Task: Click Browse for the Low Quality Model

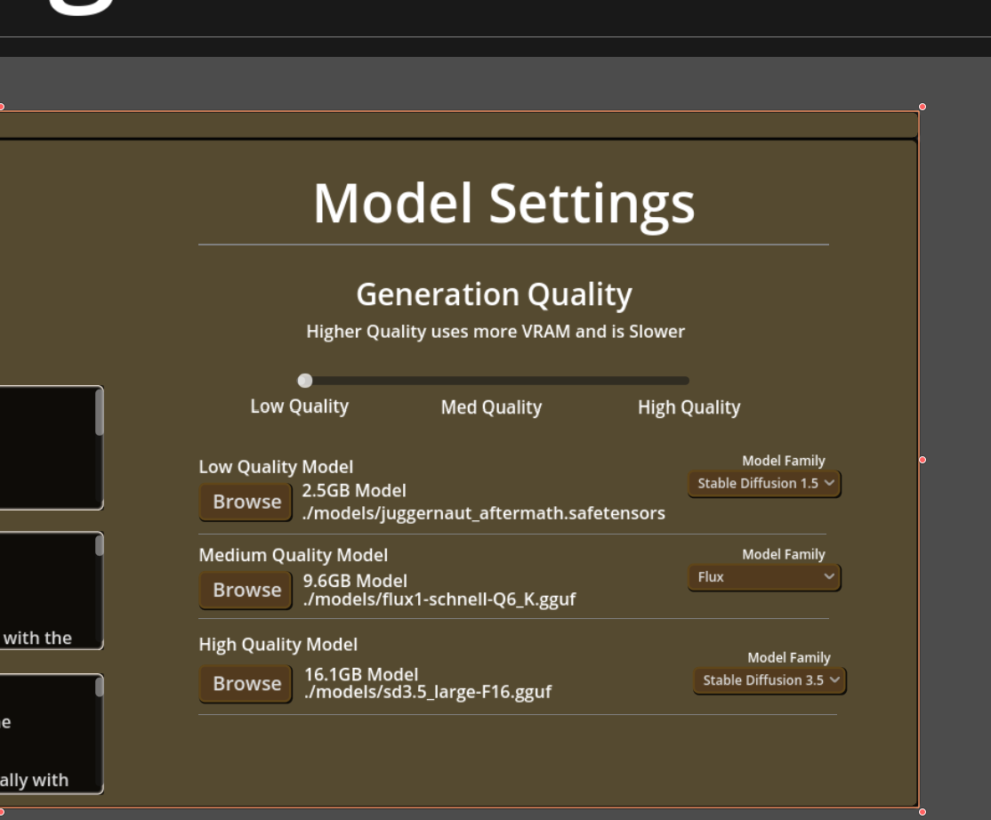Action: pyautogui.click(x=246, y=502)
